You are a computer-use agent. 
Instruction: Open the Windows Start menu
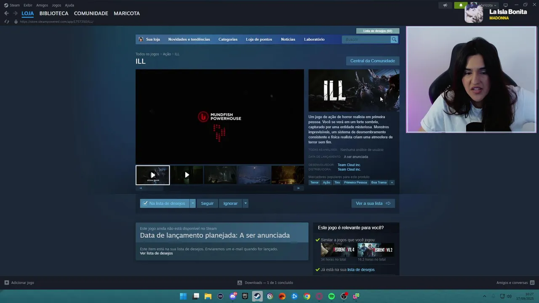pyautogui.click(x=183, y=296)
